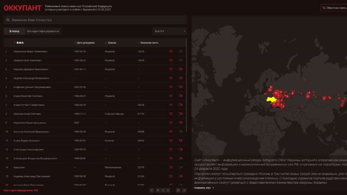The height and width of the screenshot is (195, 347).
Task: Select the Все идентифицированные tab
Action: [x=43, y=31]
